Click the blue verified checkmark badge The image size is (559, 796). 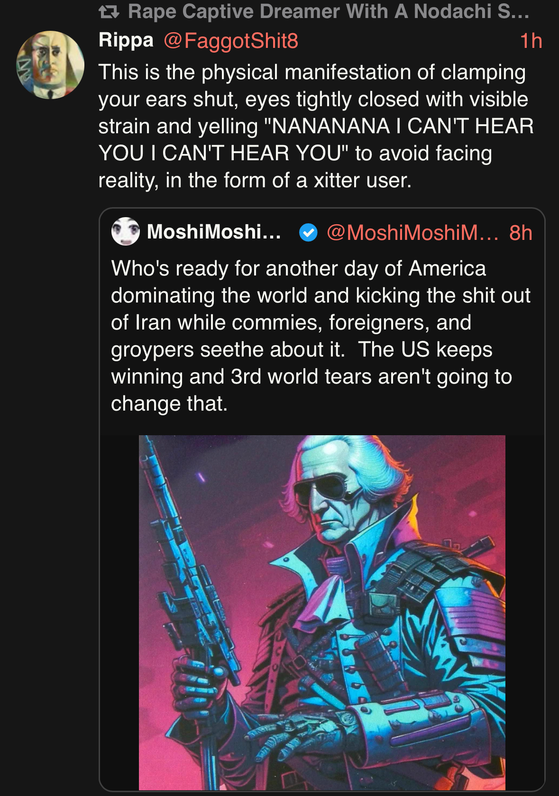coord(308,233)
